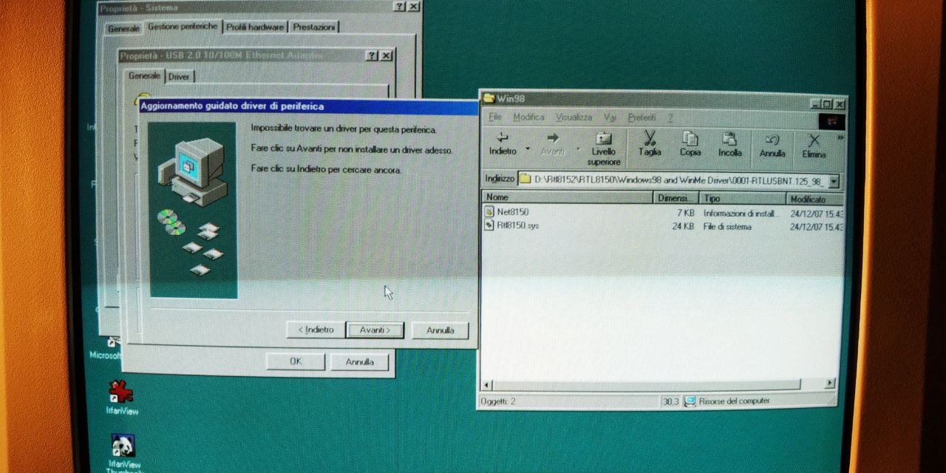Click the Win98 folder icon in Explorer title bar
946x473 pixels.
coord(489,98)
